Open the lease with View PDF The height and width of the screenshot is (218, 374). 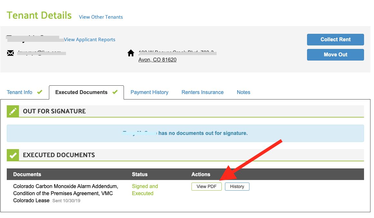click(x=206, y=186)
